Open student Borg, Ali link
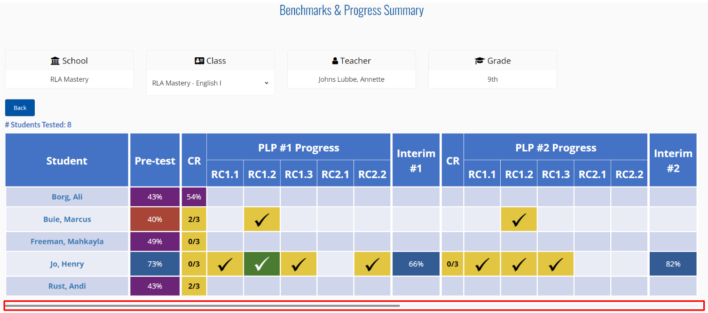 [67, 197]
